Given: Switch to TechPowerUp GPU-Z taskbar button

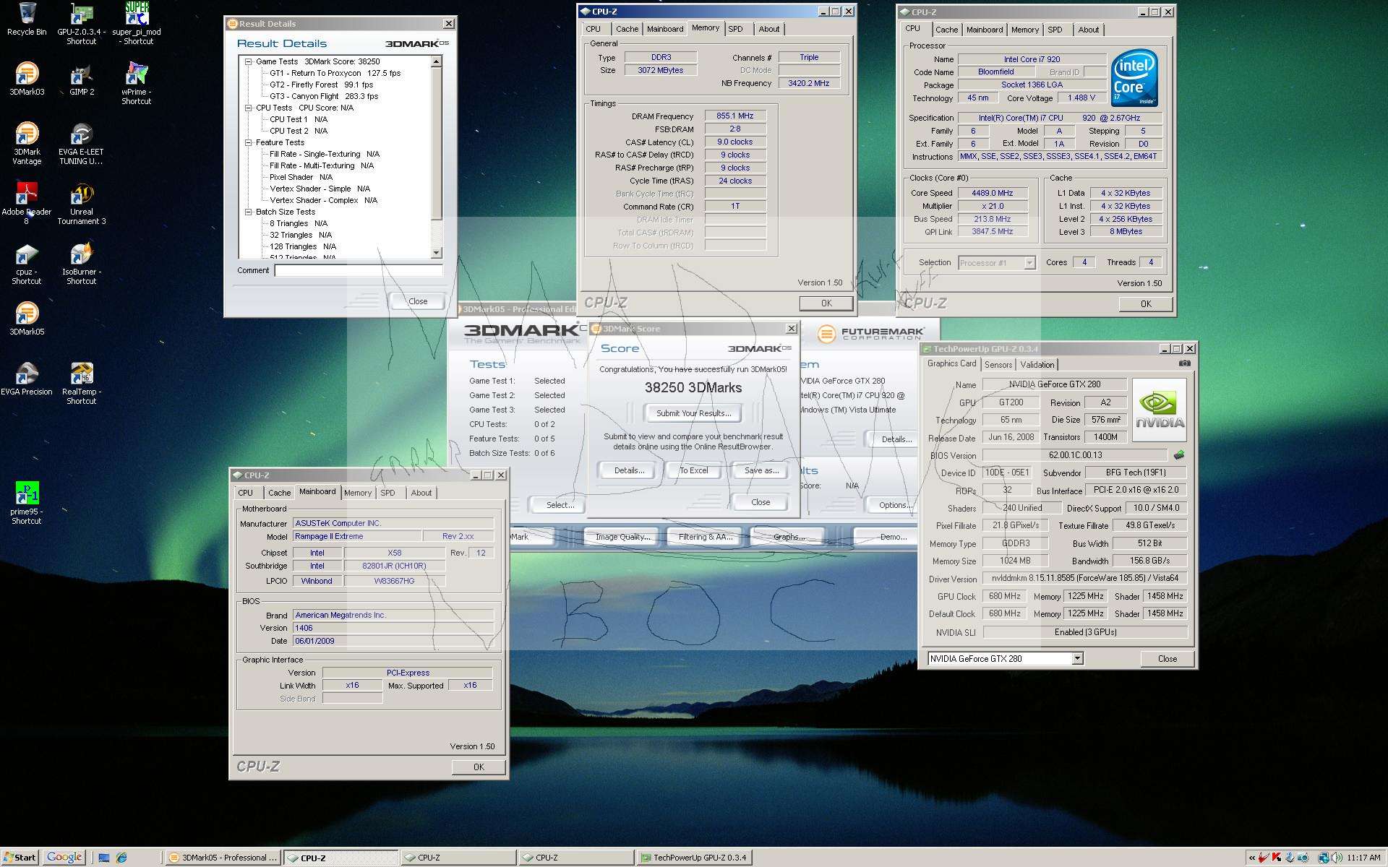Looking at the screenshot, I should point(694,858).
